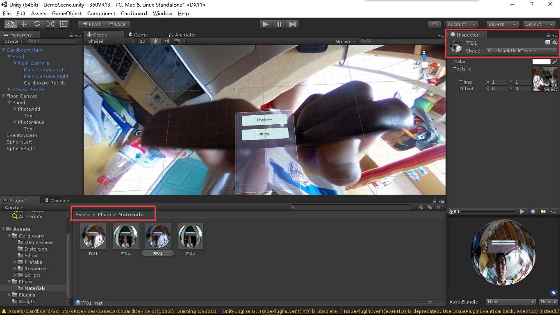
Task: Toggle 2D scene view mode
Action: coord(142,41)
